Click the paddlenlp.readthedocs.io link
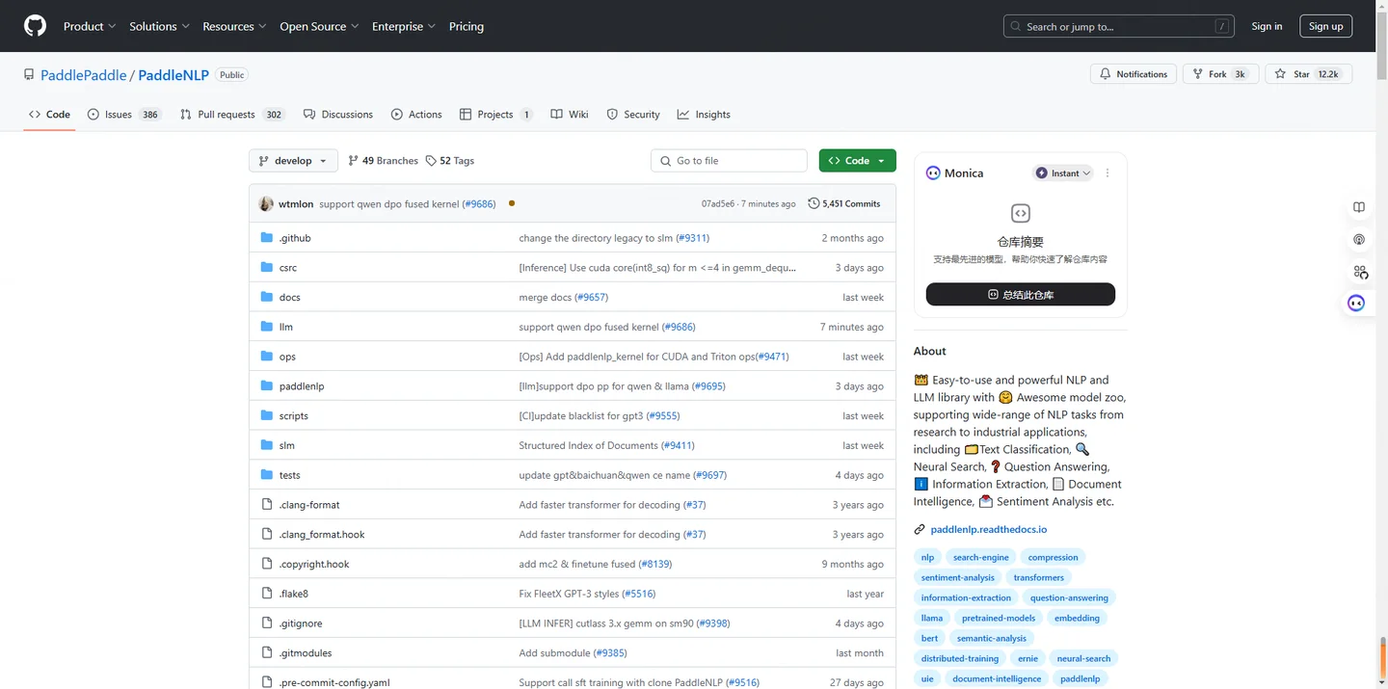Viewport: 1388px width, 689px height. coord(989,529)
